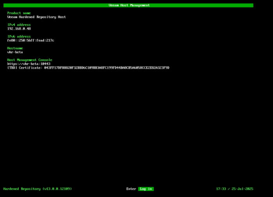Click the Host Management Console heading
Image resolution: width=273 pixels, height=197 pixels.
point(30,60)
